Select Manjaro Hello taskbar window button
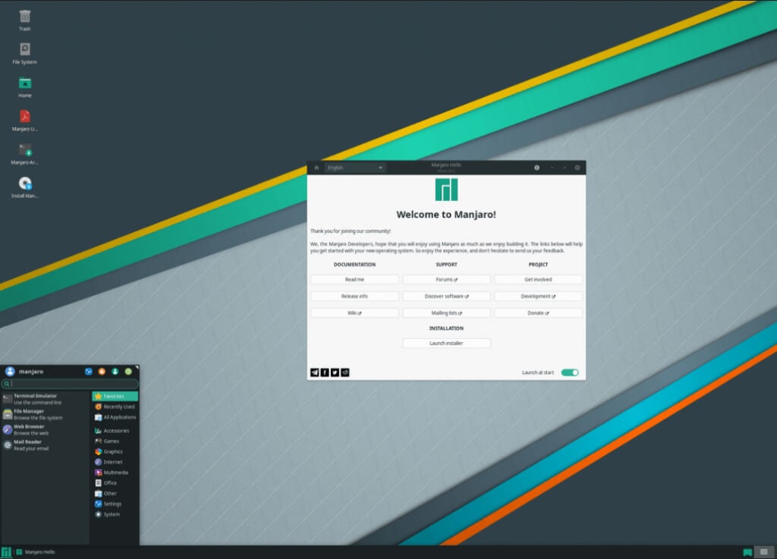 pyautogui.click(x=36, y=552)
